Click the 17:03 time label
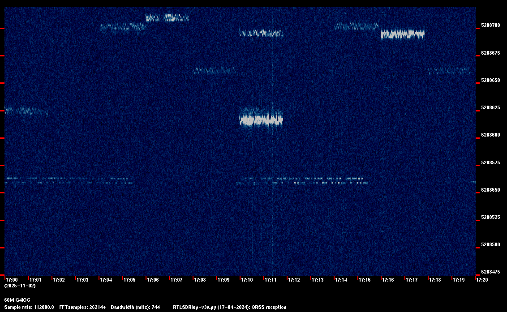 82,280
